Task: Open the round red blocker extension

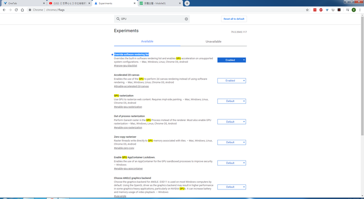Action: click(321, 10)
